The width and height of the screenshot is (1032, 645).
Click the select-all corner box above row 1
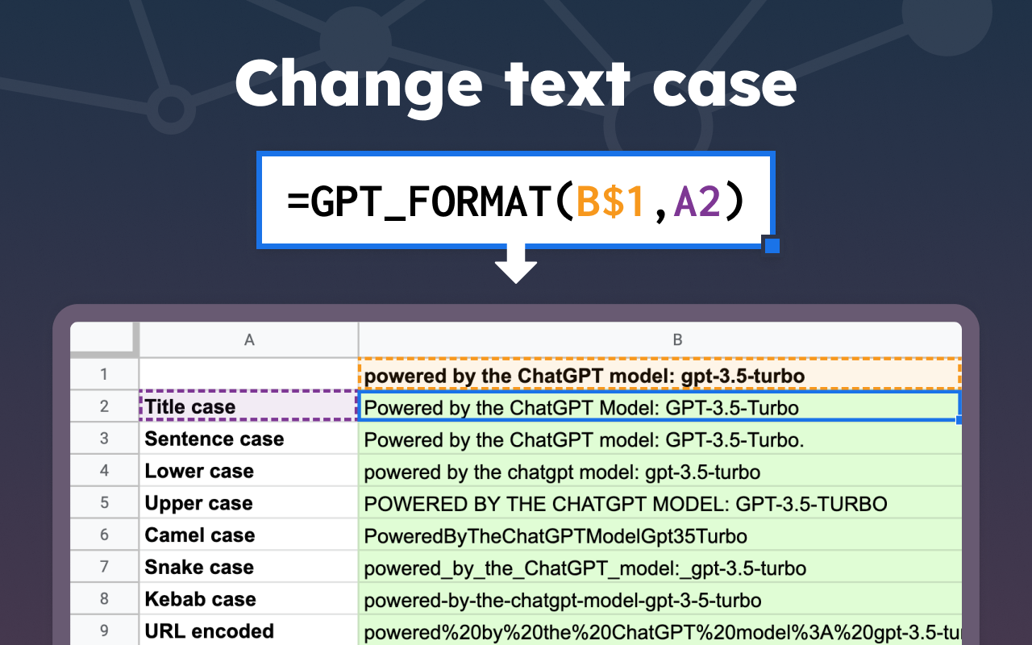click(102, 339)
